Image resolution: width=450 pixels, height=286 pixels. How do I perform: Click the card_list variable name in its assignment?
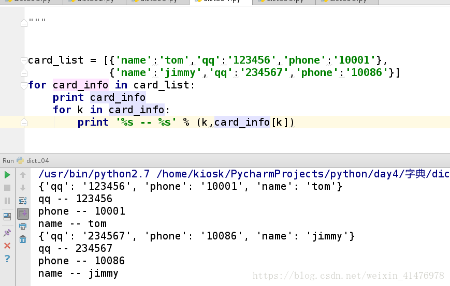tap(56, 61)
